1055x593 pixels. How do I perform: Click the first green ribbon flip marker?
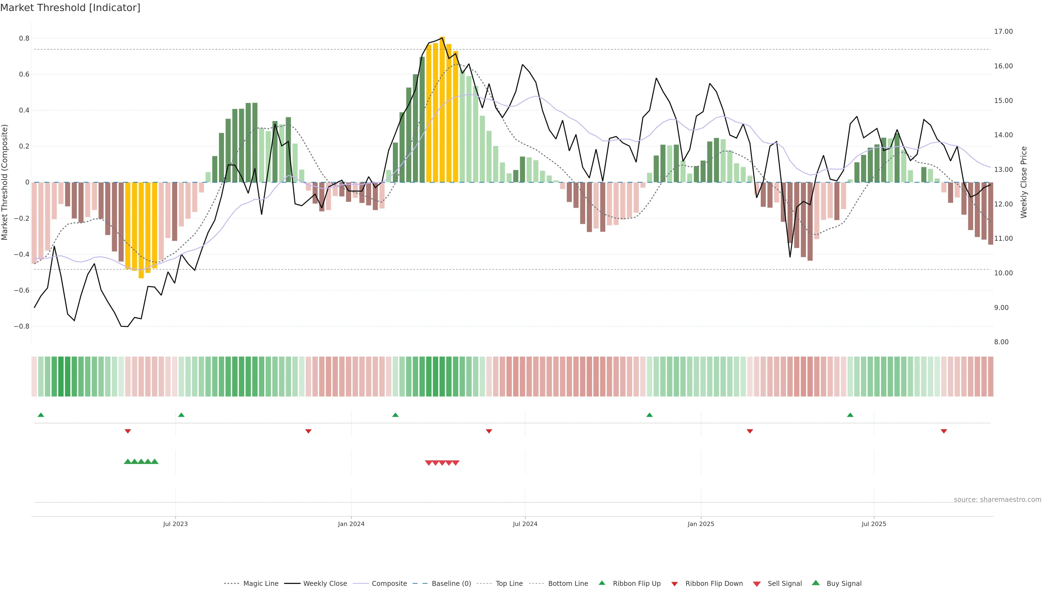pos(41,415)
